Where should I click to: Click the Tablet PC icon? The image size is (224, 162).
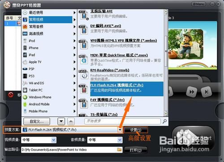(25, 90)
